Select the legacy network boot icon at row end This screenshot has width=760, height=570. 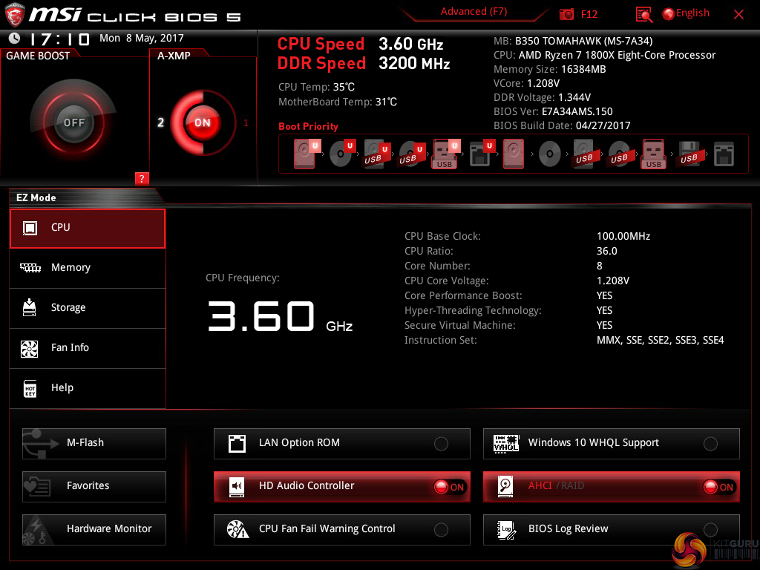pyautogui.click(x=724, y=154)
